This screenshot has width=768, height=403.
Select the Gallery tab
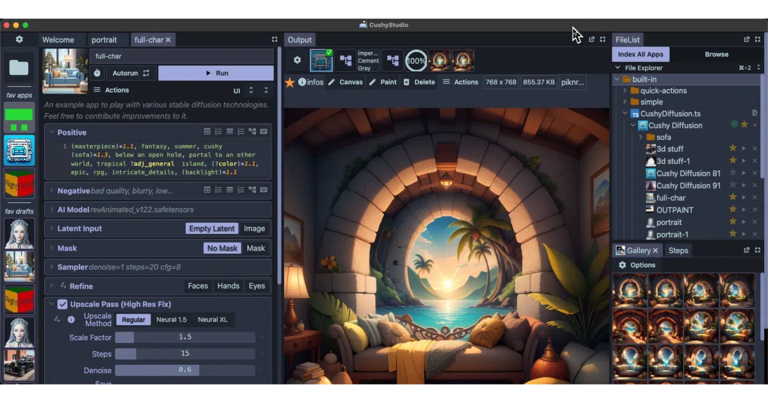pos(637,250)
